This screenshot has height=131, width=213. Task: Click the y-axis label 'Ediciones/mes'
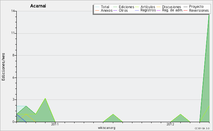[x=3, y=67]
